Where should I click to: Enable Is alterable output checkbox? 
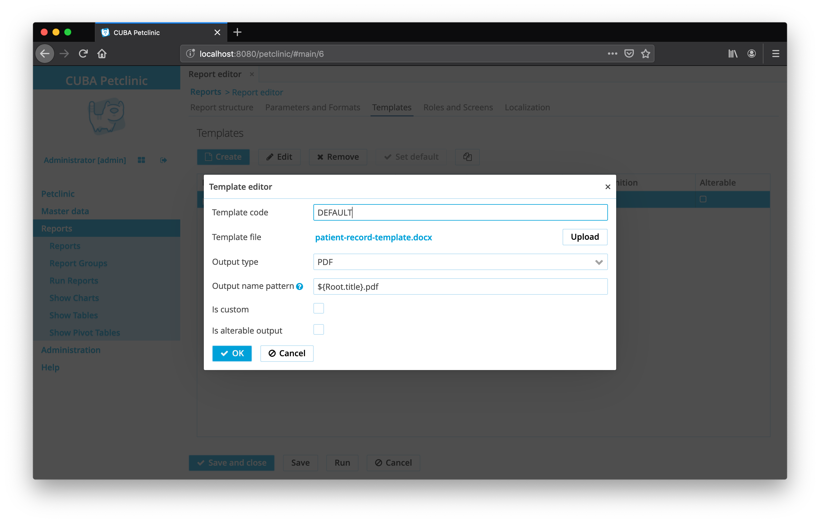click(318, 329)
